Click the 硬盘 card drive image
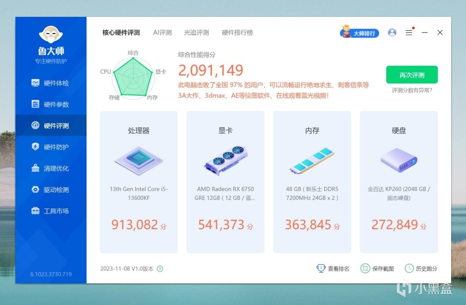 pos(399,160)
